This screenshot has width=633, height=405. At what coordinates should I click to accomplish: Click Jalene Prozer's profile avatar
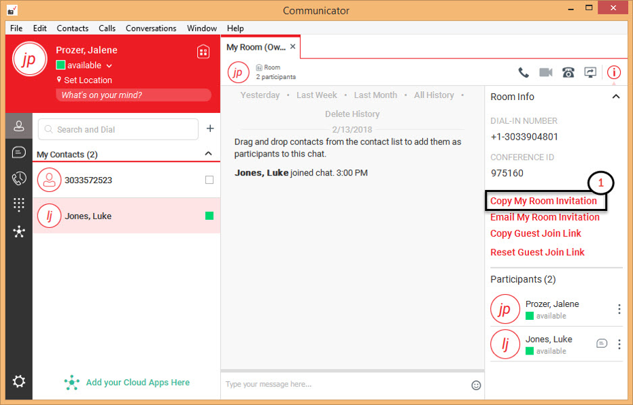tap(29, 59)
